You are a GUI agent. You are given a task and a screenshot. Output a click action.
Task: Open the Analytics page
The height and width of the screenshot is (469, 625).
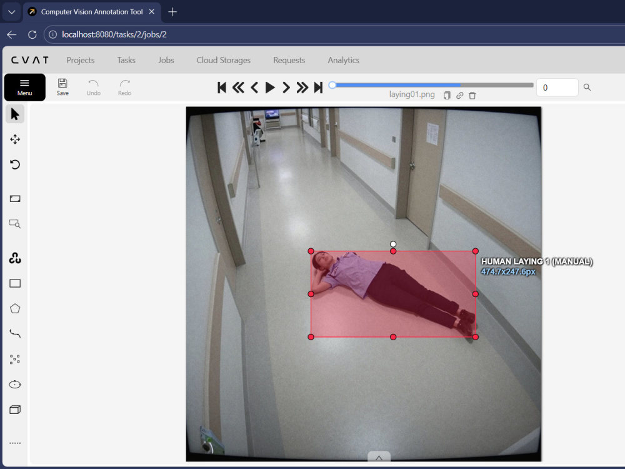click(x=344, y=60)
